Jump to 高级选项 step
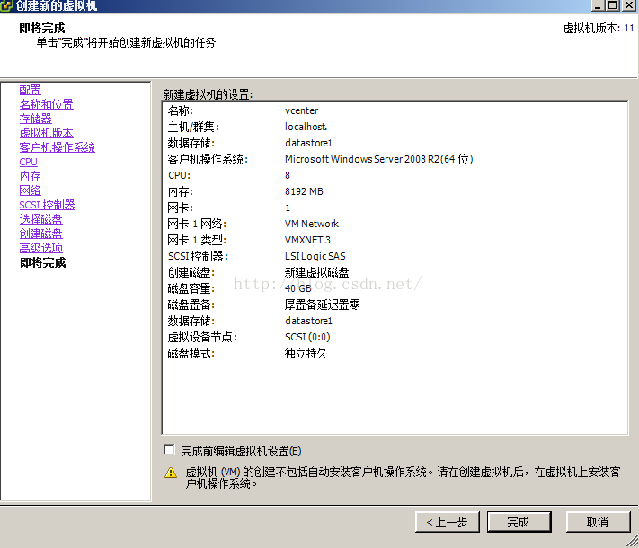639x548 pixels. click(41, 248)
